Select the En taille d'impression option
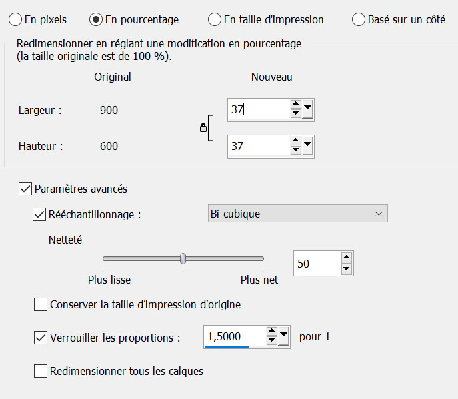The image size is (458, 399). tap(215, 19)
